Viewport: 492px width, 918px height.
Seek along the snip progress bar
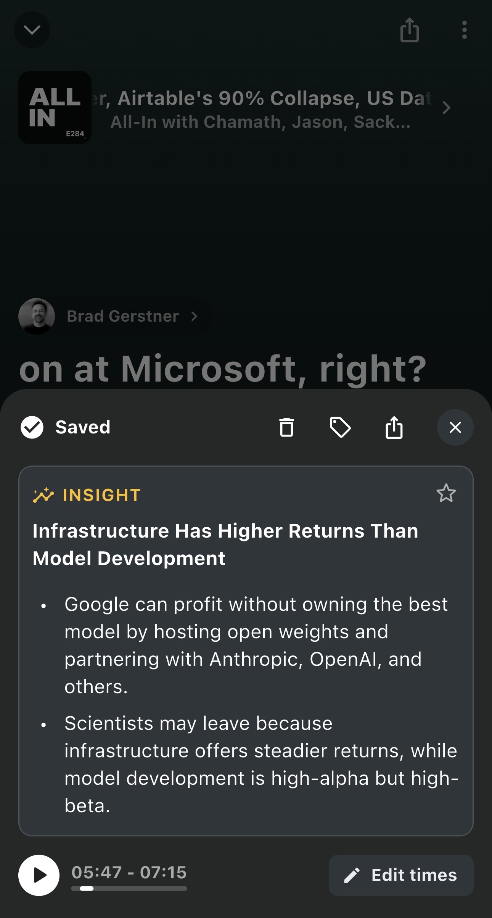tap(129, 889)
